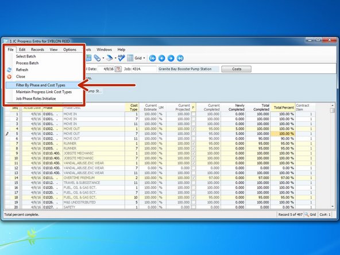Click OVERTIME PREMIUM phase description cell
Viewport: 340px width, 255px height.
tap(94, 178)
